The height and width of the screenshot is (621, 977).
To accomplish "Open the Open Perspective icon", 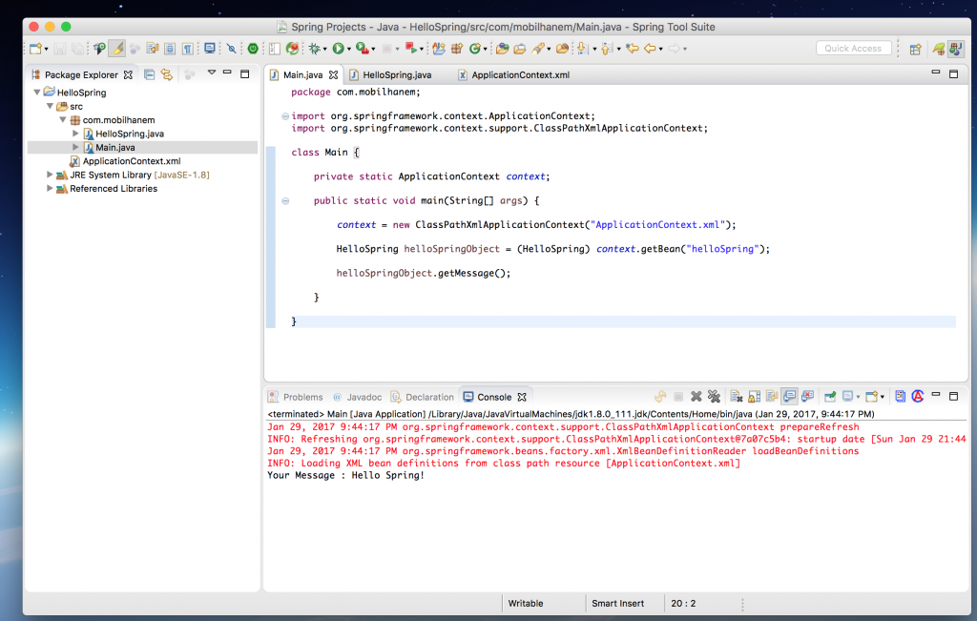I will 915,49.
